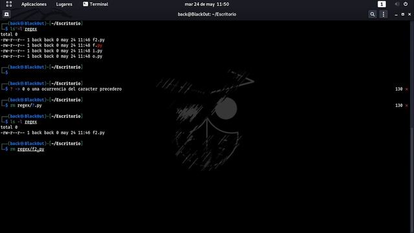The image size is (414, 233).
Task: Click the new tab icon in the terminal header
Action: coord(6,14)
